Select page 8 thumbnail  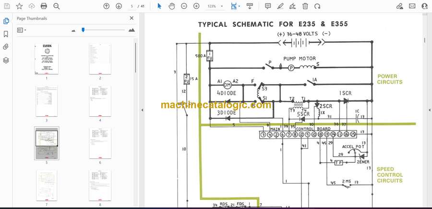point(100,185)
